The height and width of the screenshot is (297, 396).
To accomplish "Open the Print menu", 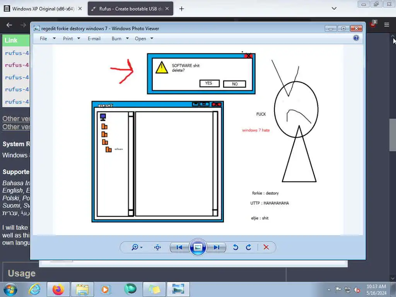I will pyautogui.click(x=68, y=39).
